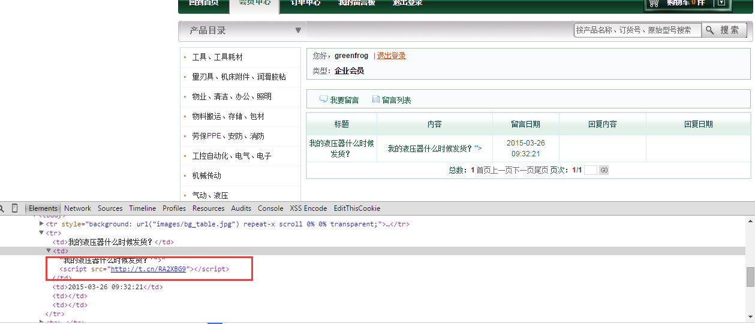The image size is (755, 324).
Task: Open the 订单中心 nav tab
Action: pos(306,4)
